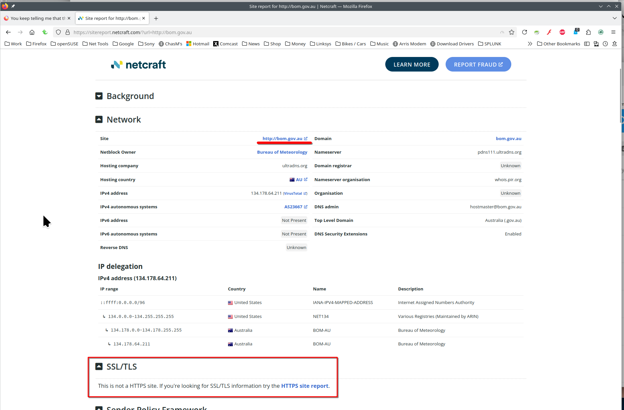Go back using the browser back arrow

8,32
